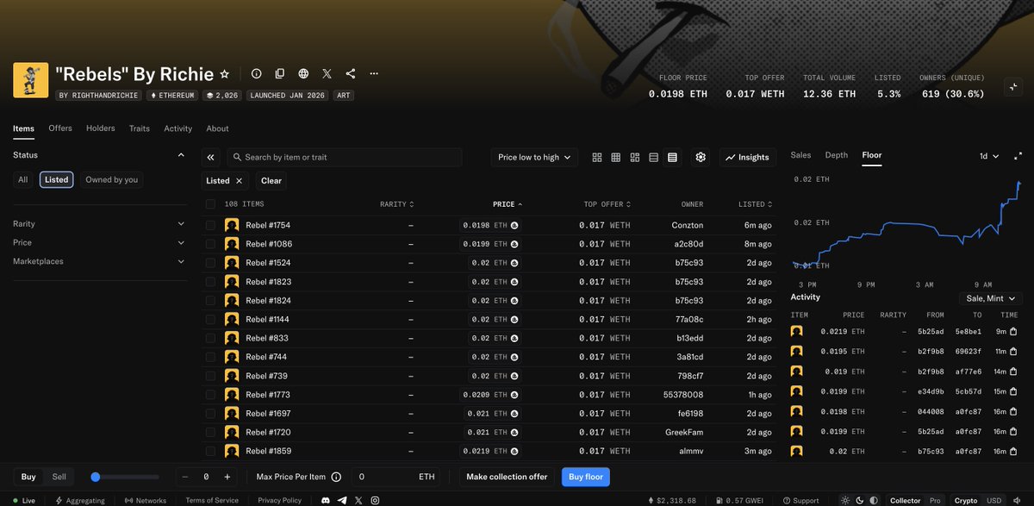1034x506 pixels.
Task: Open the collection info icon
Action: (256, 74)
